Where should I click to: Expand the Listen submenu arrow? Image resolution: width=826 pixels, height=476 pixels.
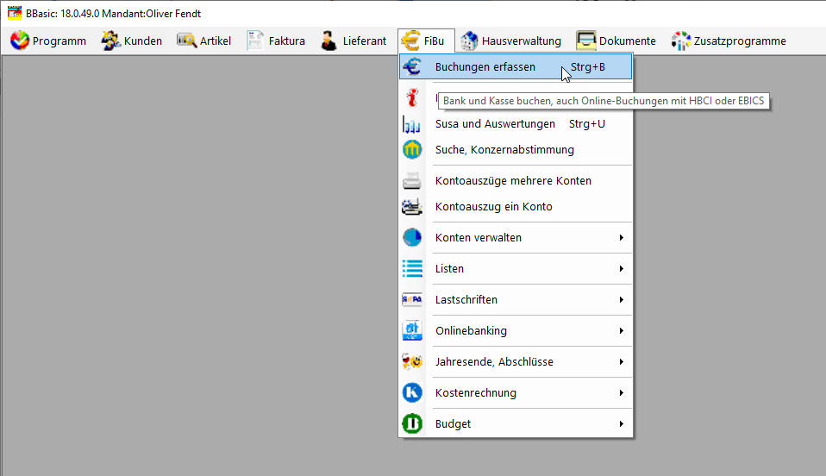click(x=622, y=269)
